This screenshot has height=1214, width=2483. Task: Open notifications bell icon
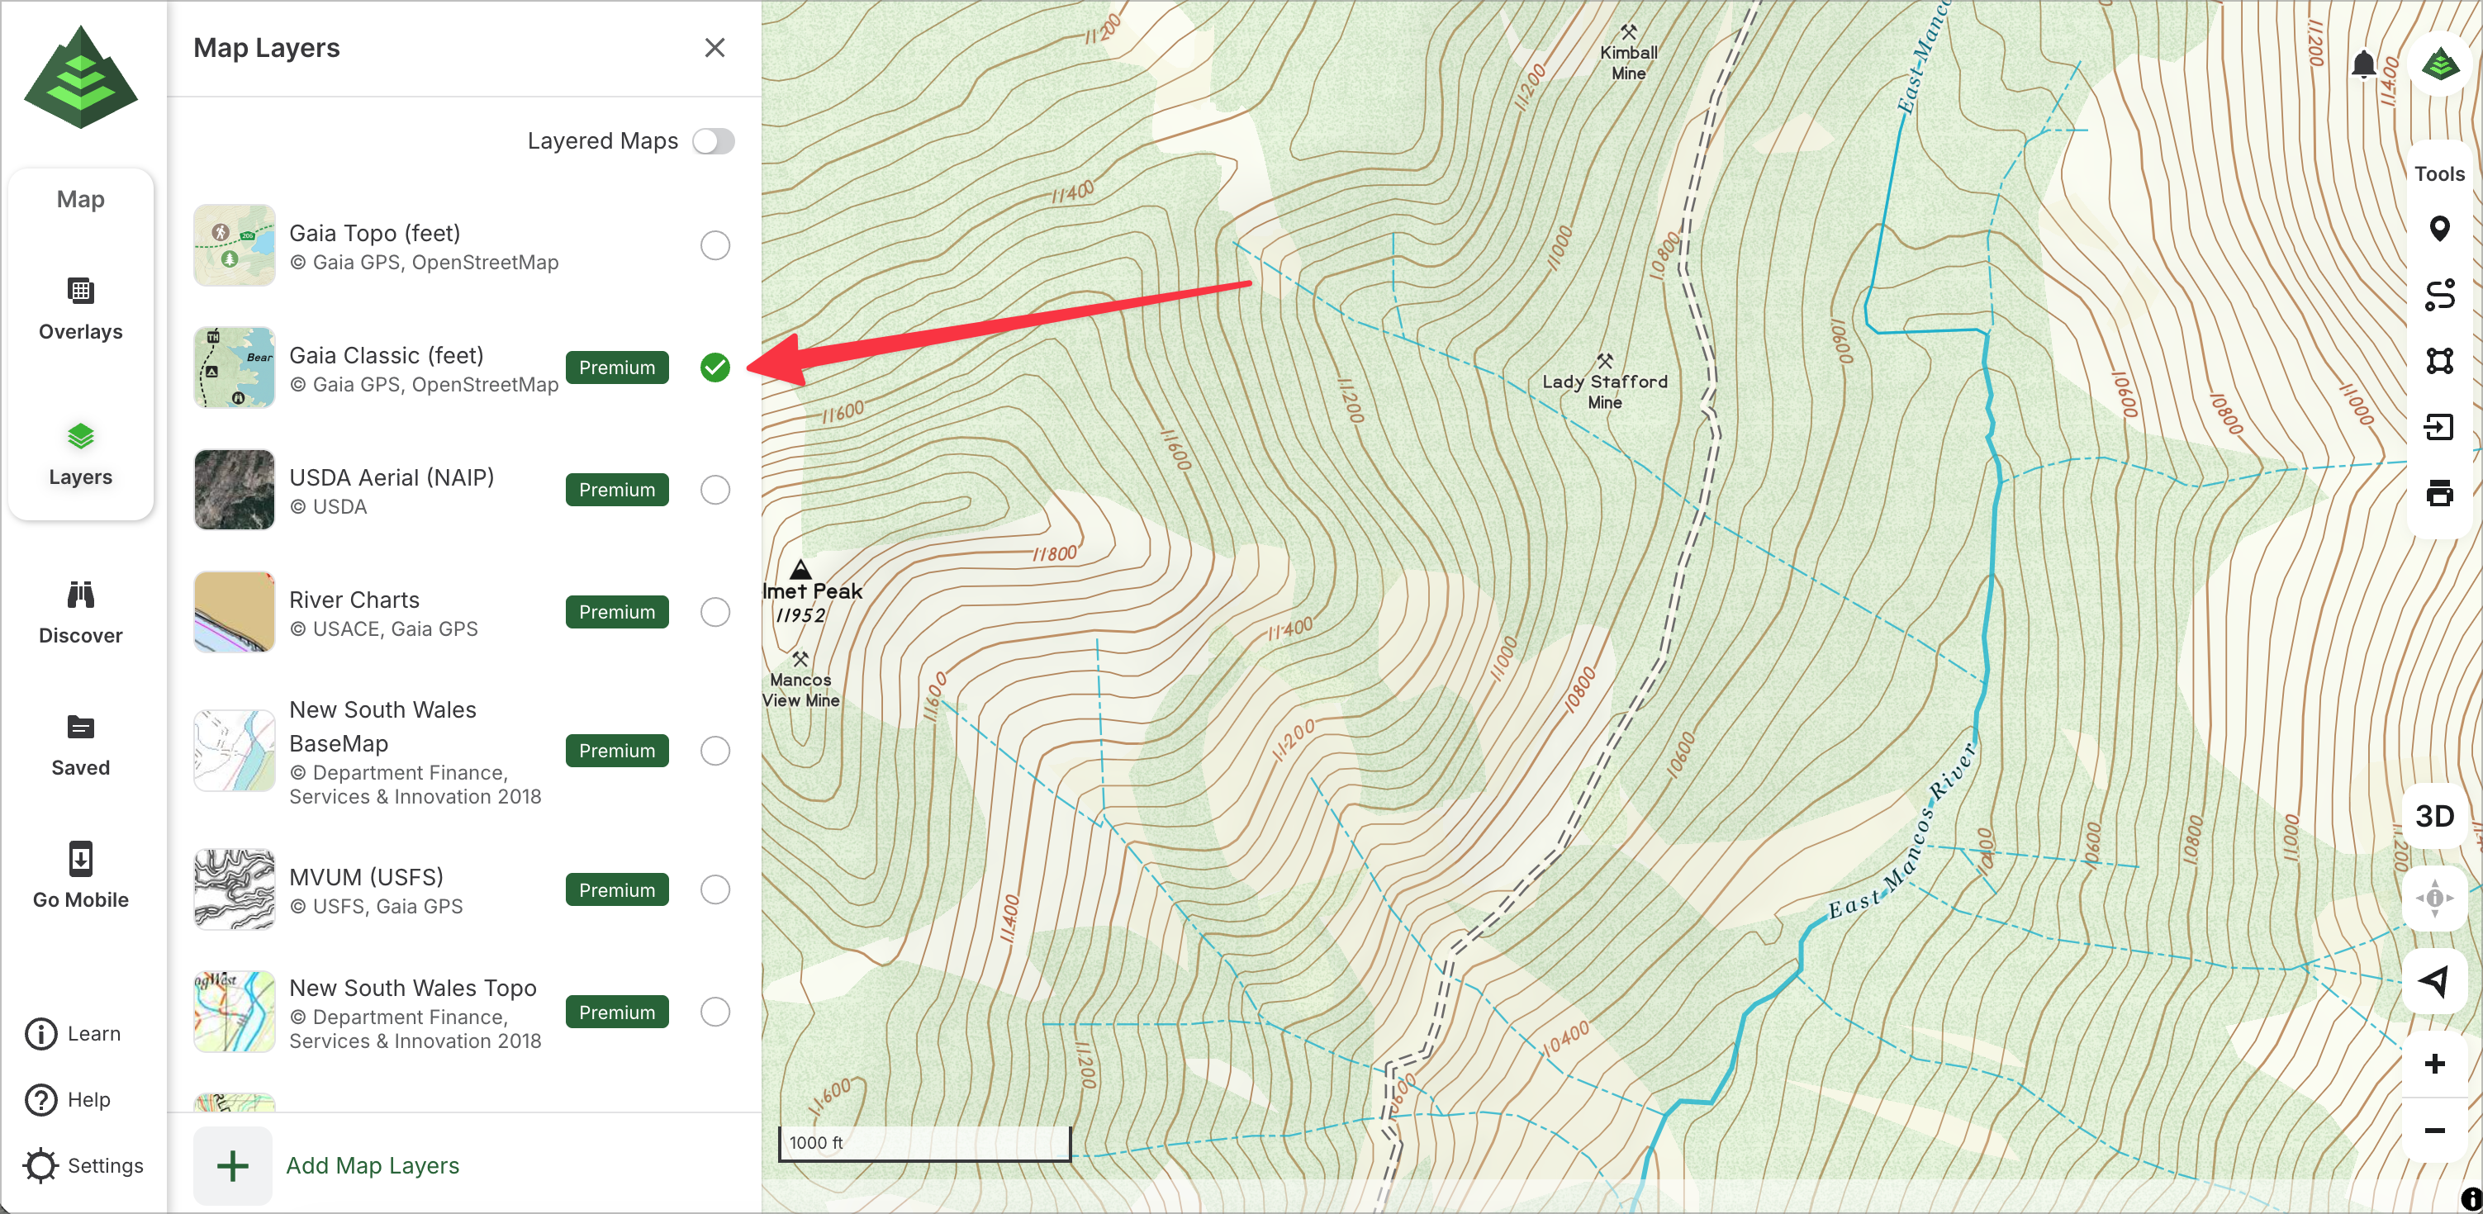[x=2362, y=64]
